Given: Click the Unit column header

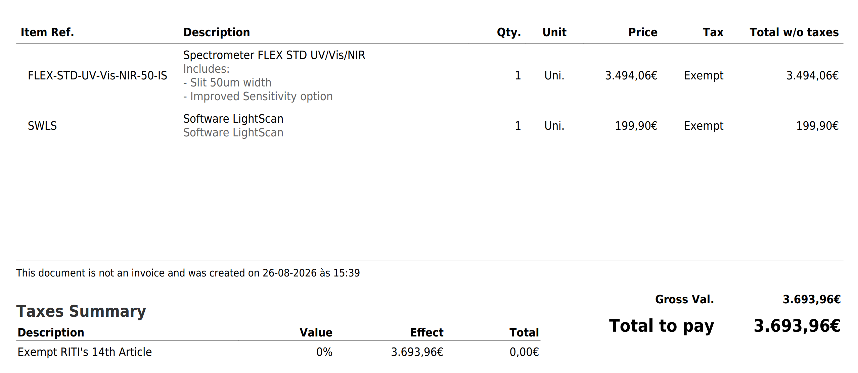Looking at the screenshot, I should pos(554,32).
